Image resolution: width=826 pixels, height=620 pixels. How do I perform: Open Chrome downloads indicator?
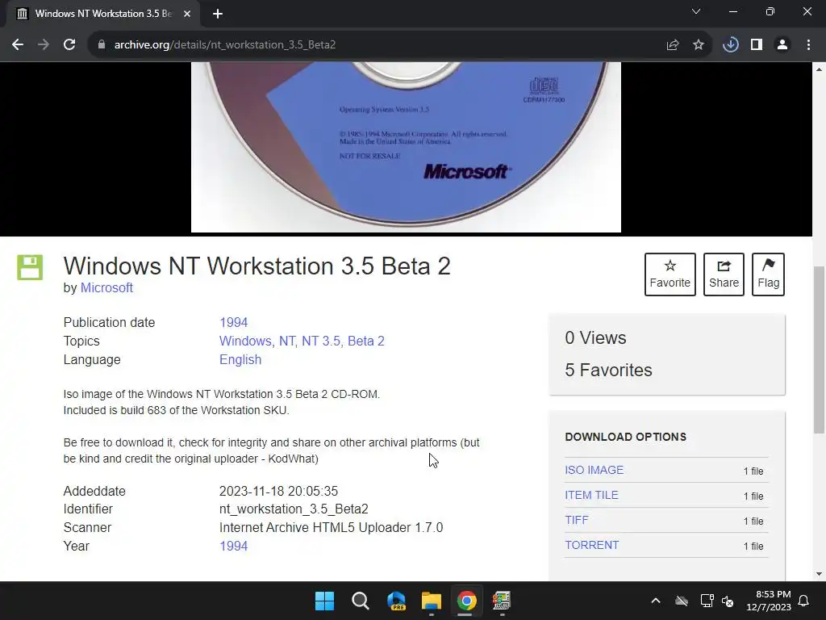(x=731, y=45)
